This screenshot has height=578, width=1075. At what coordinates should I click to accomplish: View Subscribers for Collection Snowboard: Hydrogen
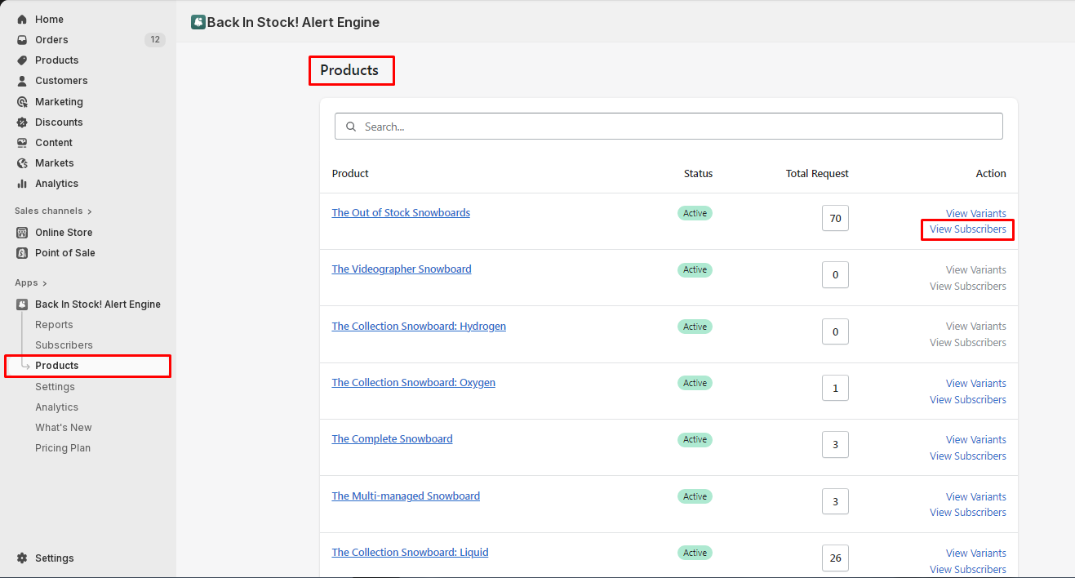click(x=968, y=342)
